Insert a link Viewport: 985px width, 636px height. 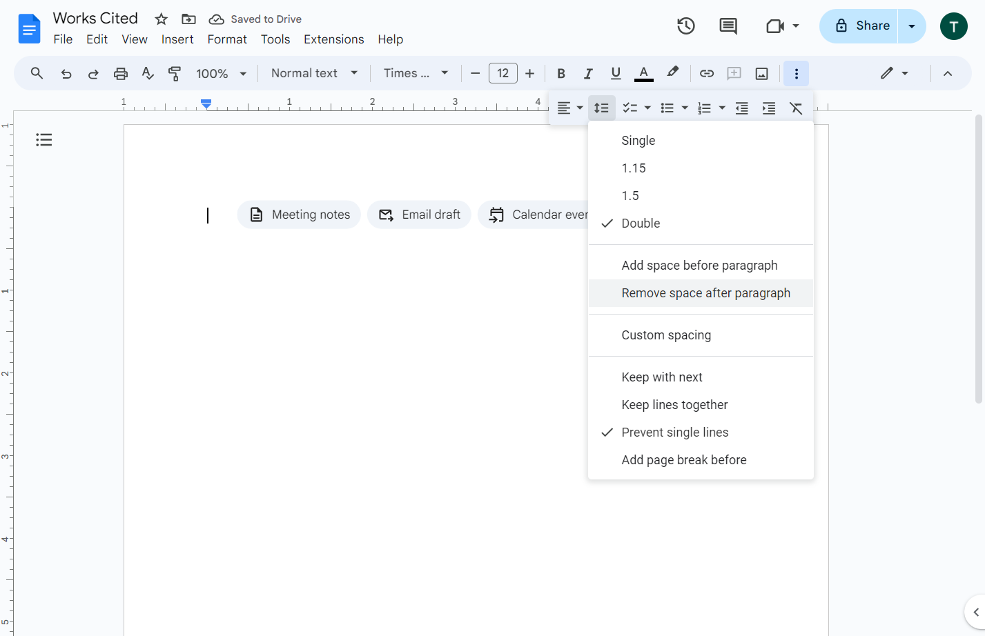706,73
